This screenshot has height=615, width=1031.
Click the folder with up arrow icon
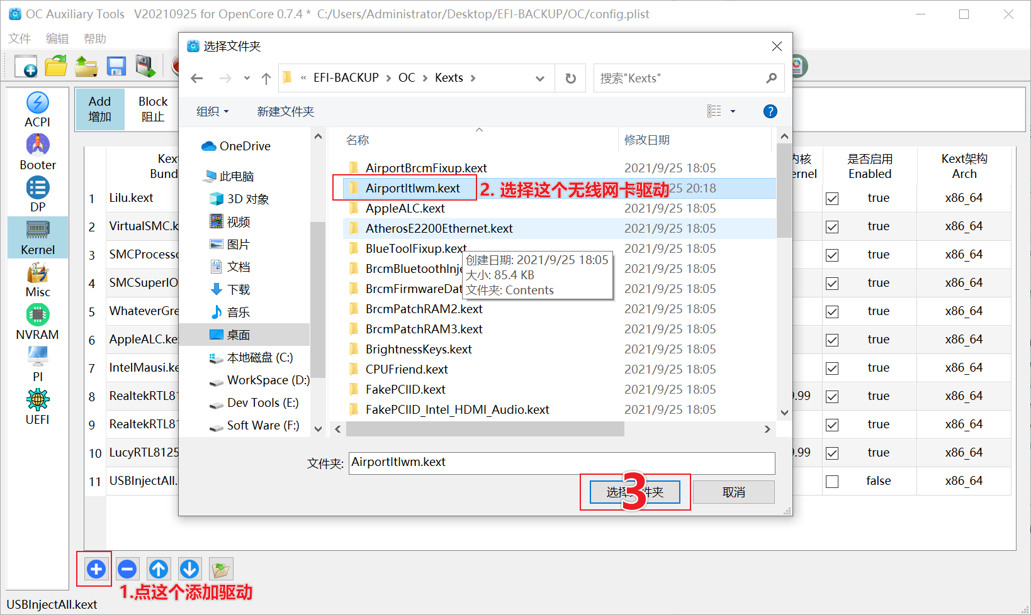click(86, 66)
